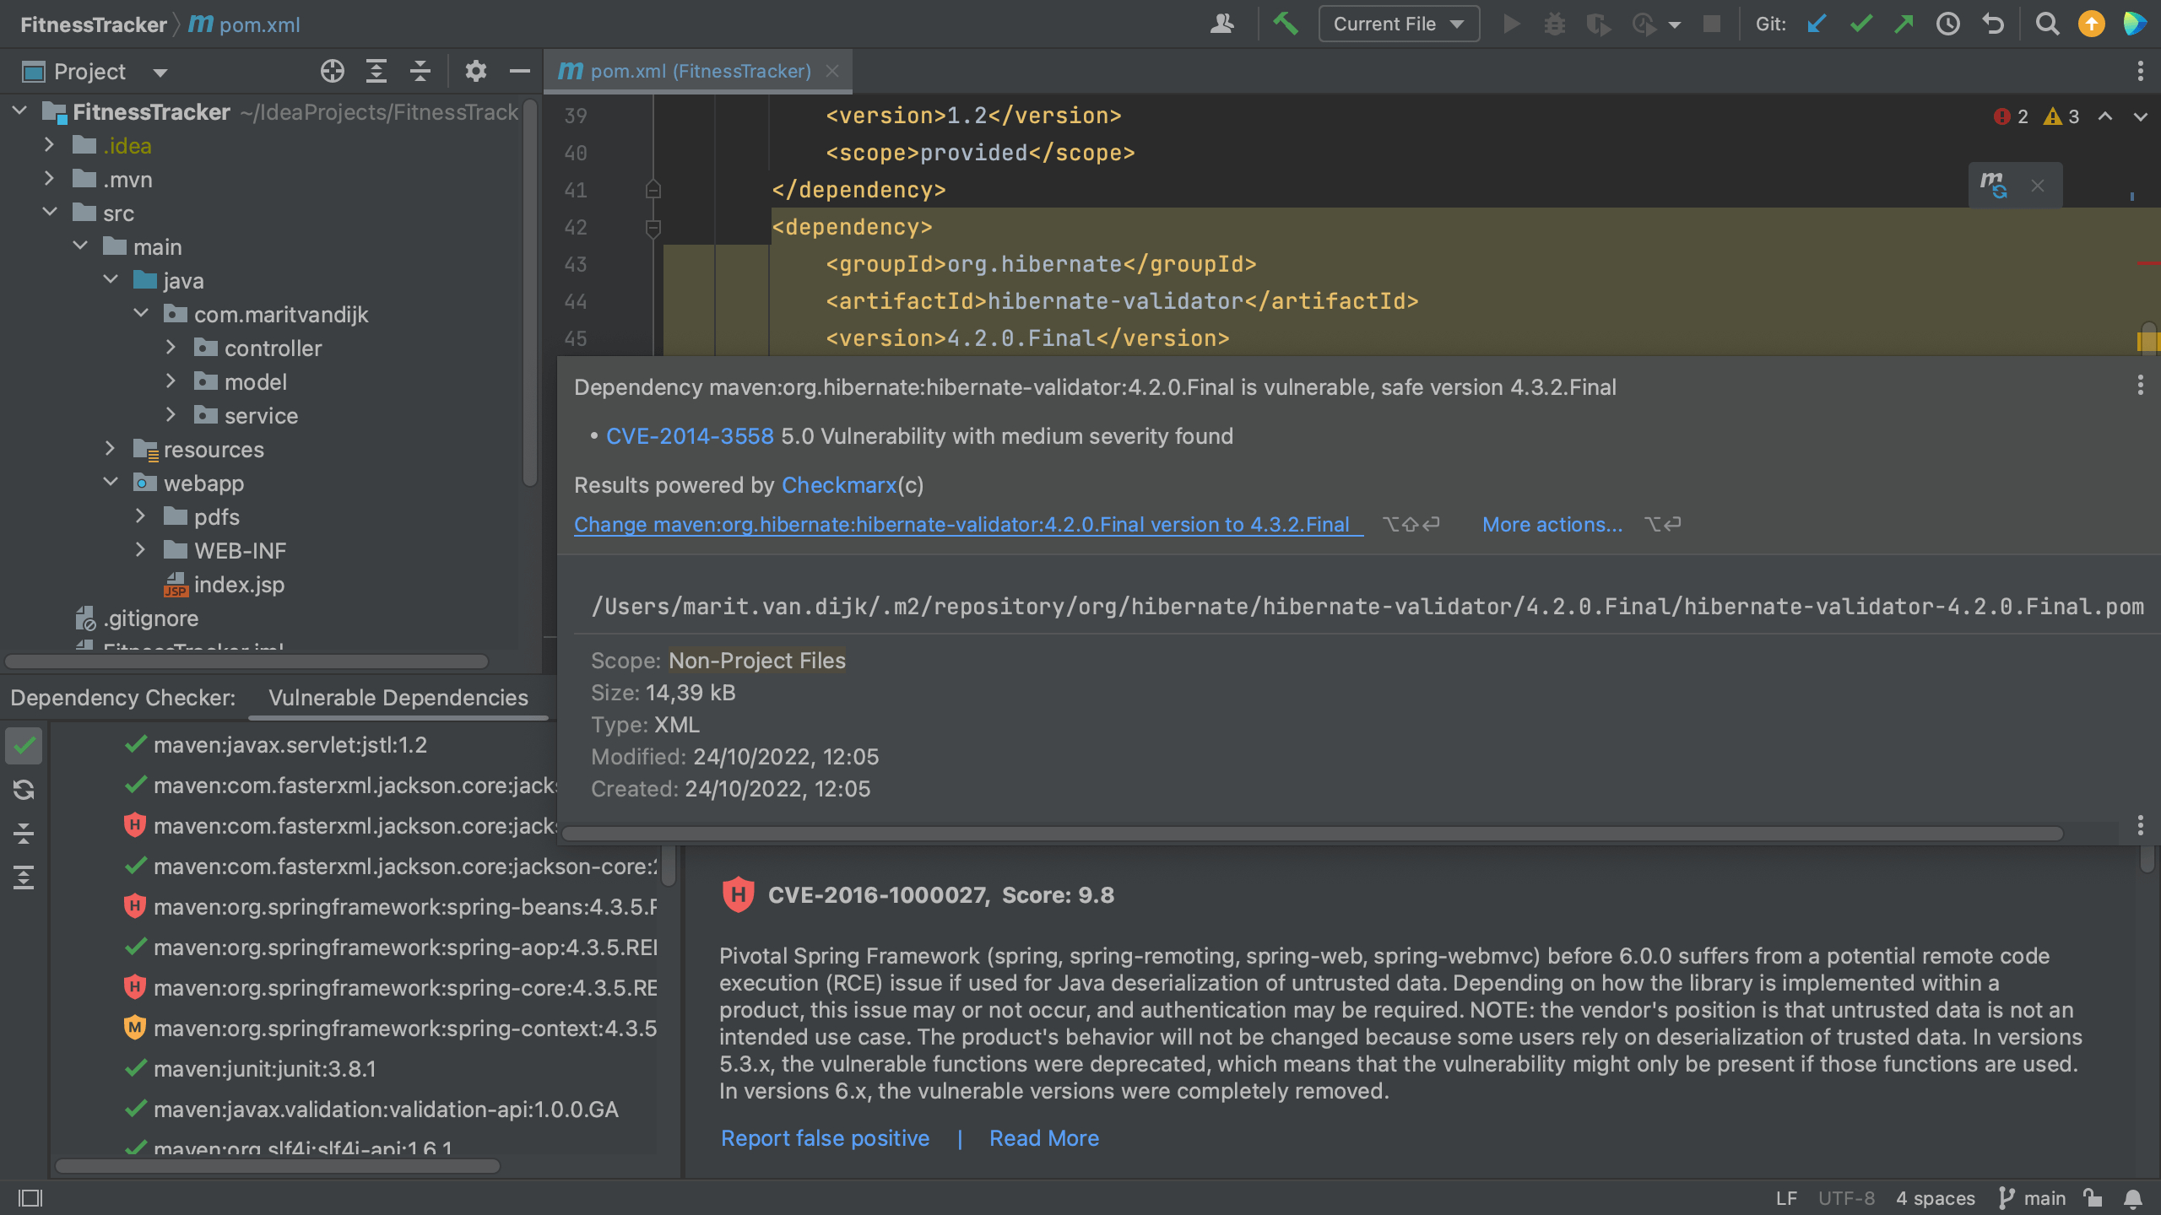Click Git push arrow icon
The width and height of the screenshot is (2161, 1215).
[1904, 24]
